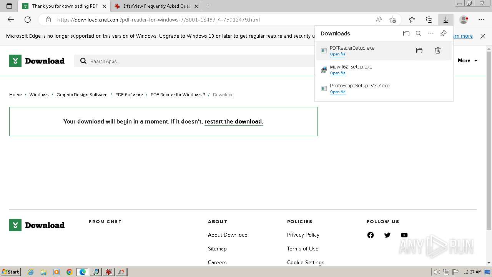492x277 pixels.
Task: Open the Windows Start menu
Action: pos(10,272)
